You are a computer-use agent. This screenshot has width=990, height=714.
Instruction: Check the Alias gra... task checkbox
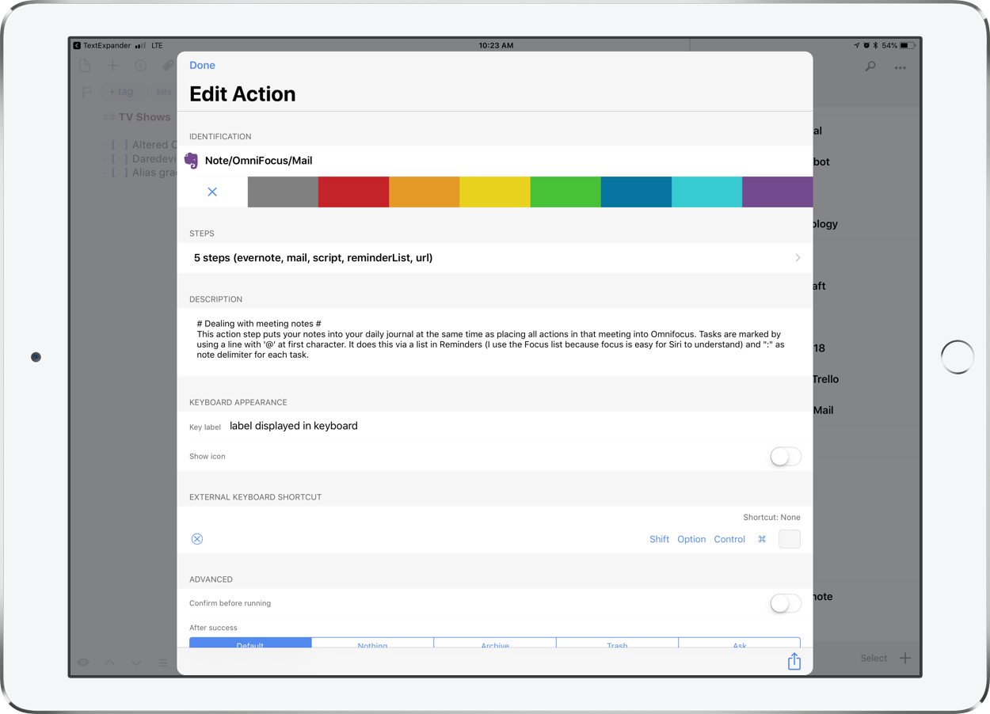[x=119, y=172]
